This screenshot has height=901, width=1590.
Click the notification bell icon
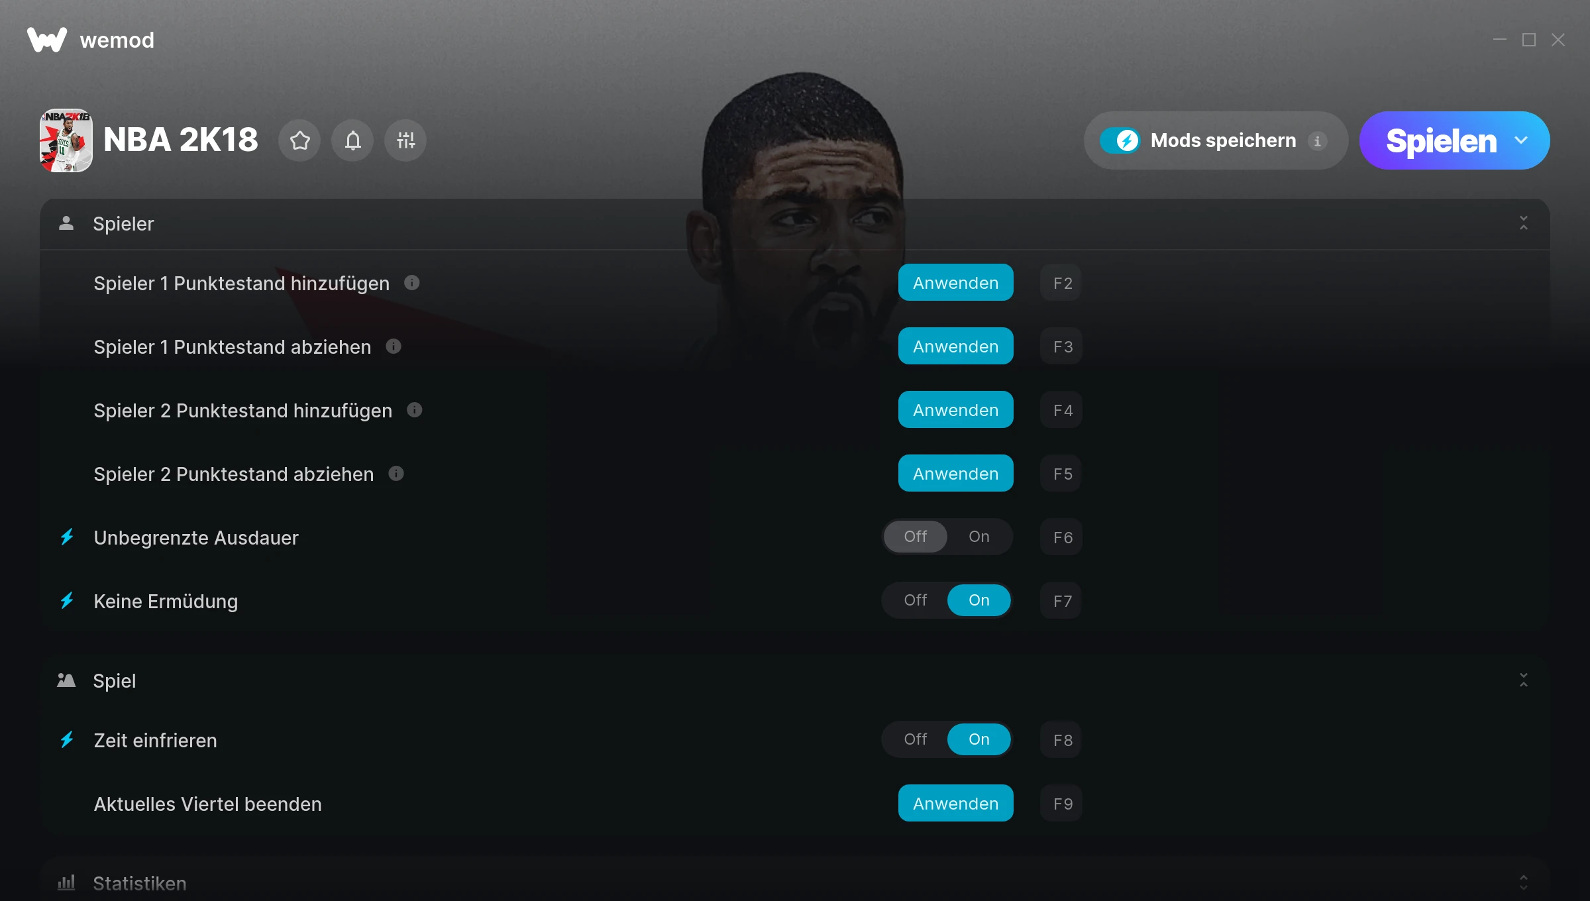352,140
